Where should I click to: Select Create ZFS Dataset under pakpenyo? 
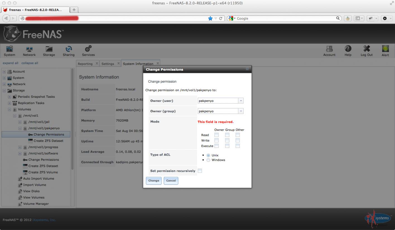(x=48, y=141)
